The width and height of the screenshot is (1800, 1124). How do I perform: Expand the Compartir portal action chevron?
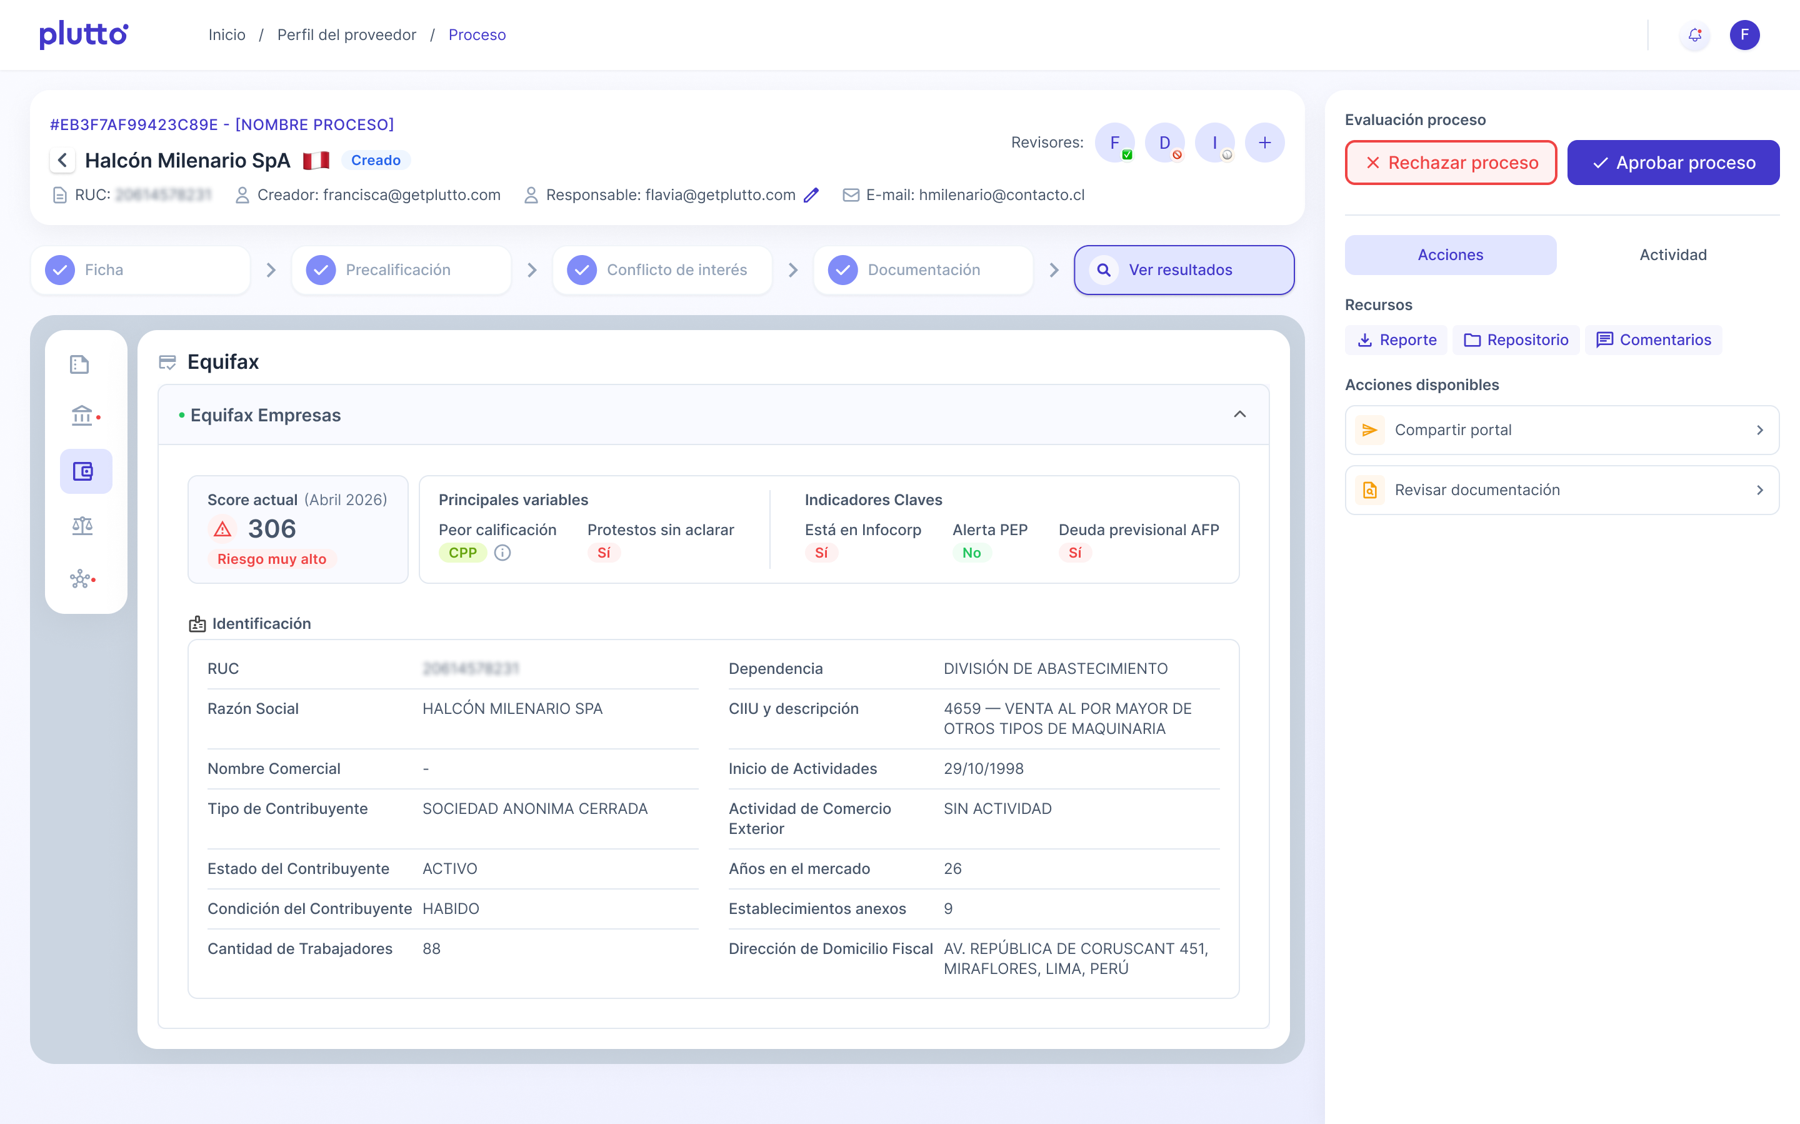click(1759, 429)
